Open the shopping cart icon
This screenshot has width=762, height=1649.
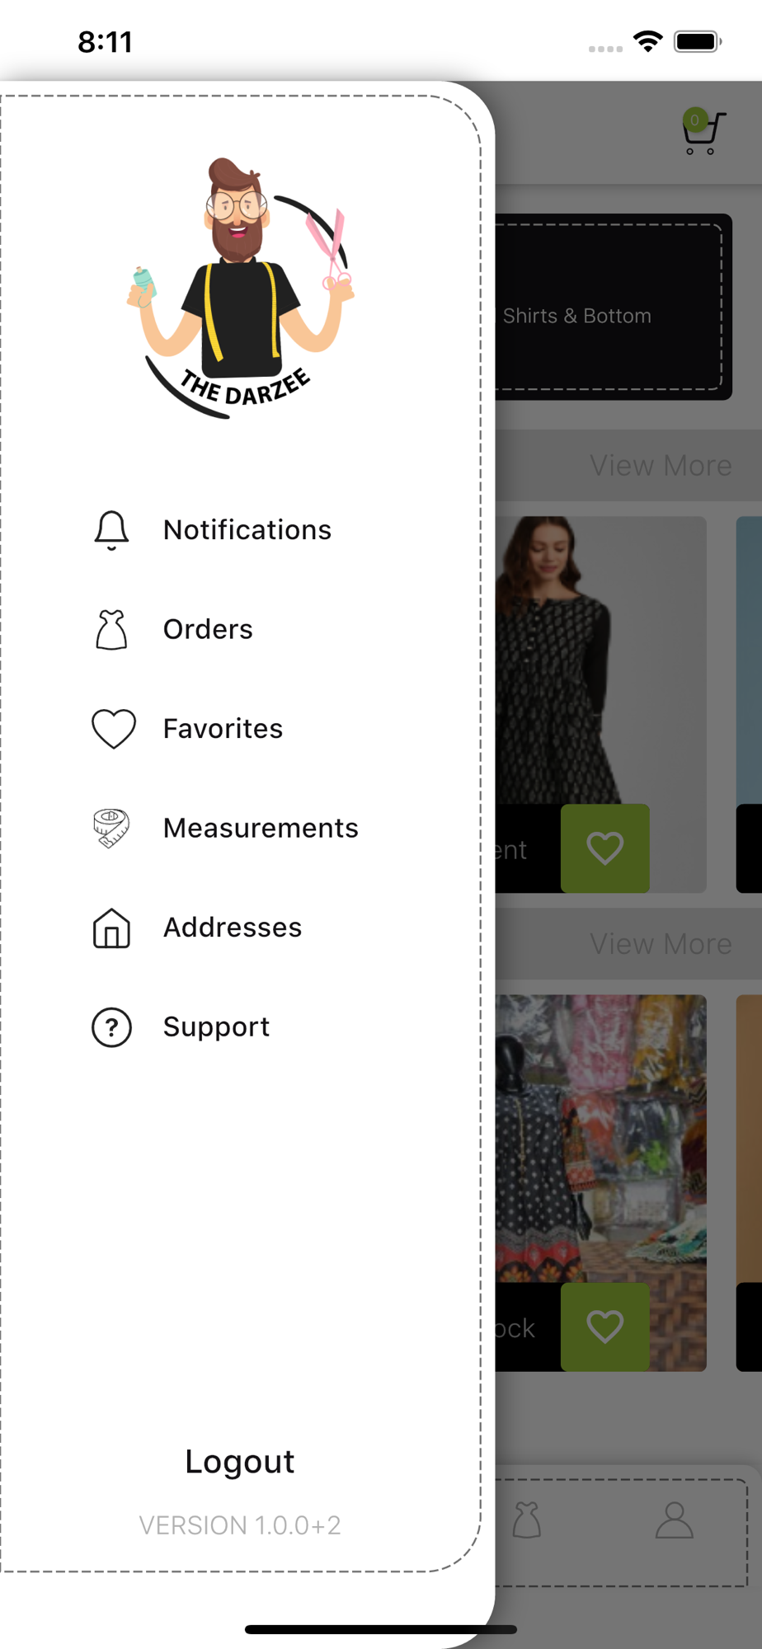pyautogui.click(x=703, y=133)
